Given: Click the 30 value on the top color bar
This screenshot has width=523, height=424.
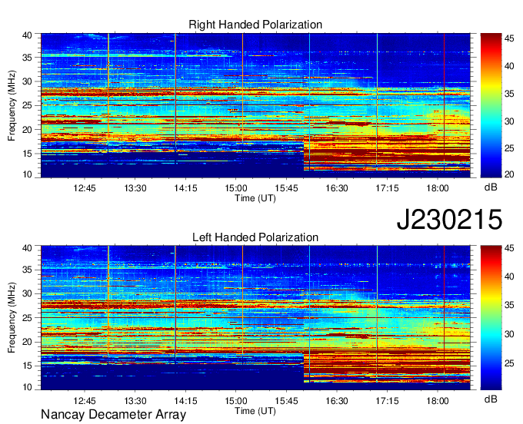Looking at the screenshot, I should pyautogui.click(x=509, y=121).
